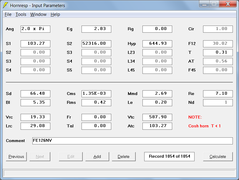This screenshot has height=180, width=239.
Task: Click the Add record button
Action: coord(97,156)
